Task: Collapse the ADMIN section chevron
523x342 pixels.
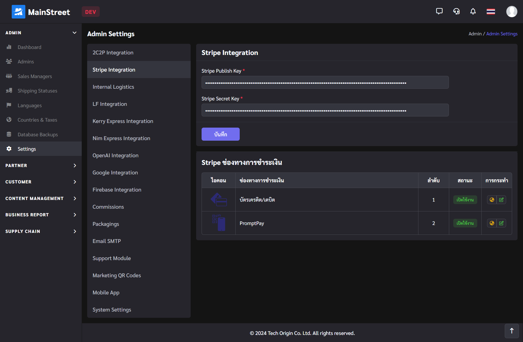Action: 74,33
